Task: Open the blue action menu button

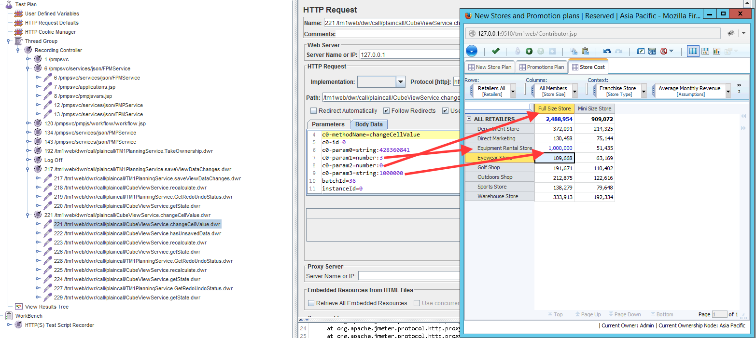Action: pos(472,51)
